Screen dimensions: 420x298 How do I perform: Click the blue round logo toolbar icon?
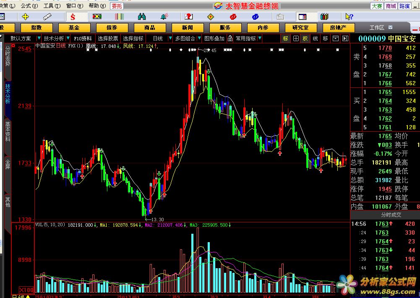255,17
